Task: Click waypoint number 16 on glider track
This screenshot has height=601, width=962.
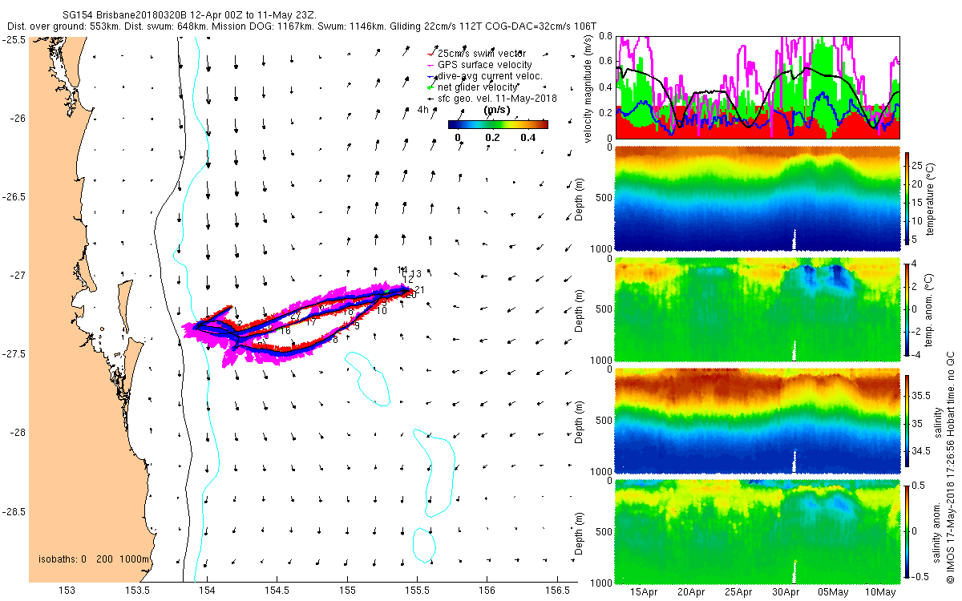Action: click(285, 330)
